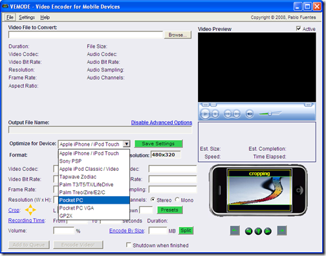326x256 pixels.
Task: Choose Tapwave Zodiac from device list
Action: pyautogui.click(x=94, y=177)
